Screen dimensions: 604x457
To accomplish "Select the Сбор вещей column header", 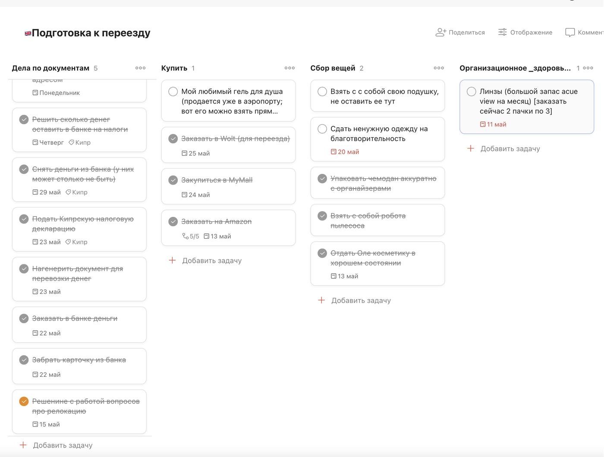I will tap(333, 68).
